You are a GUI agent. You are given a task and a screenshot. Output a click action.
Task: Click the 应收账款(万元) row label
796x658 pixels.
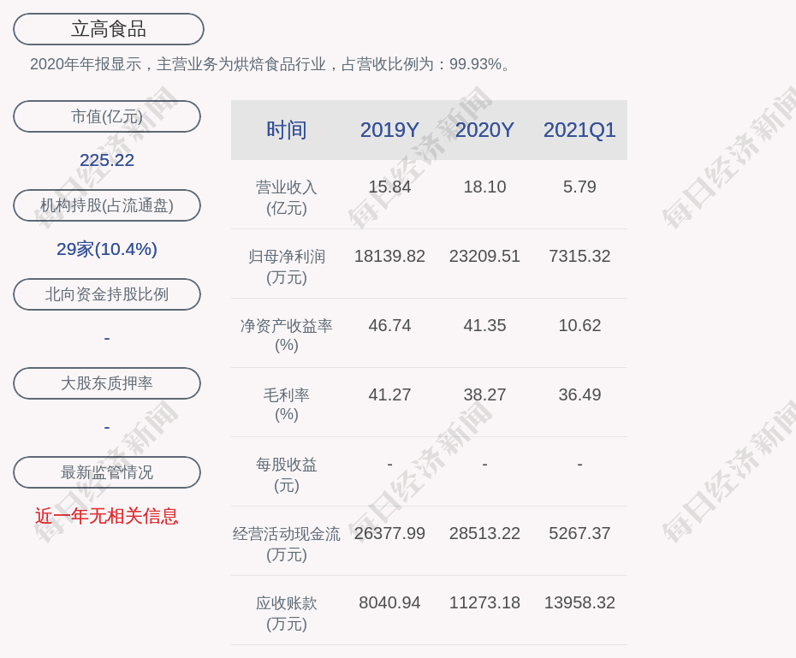tap(287, 614)
